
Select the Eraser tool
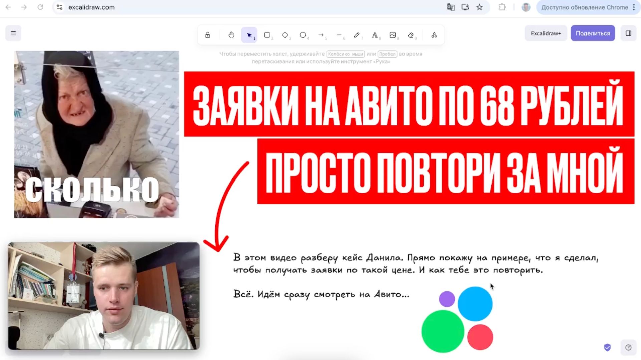(411, 35)
